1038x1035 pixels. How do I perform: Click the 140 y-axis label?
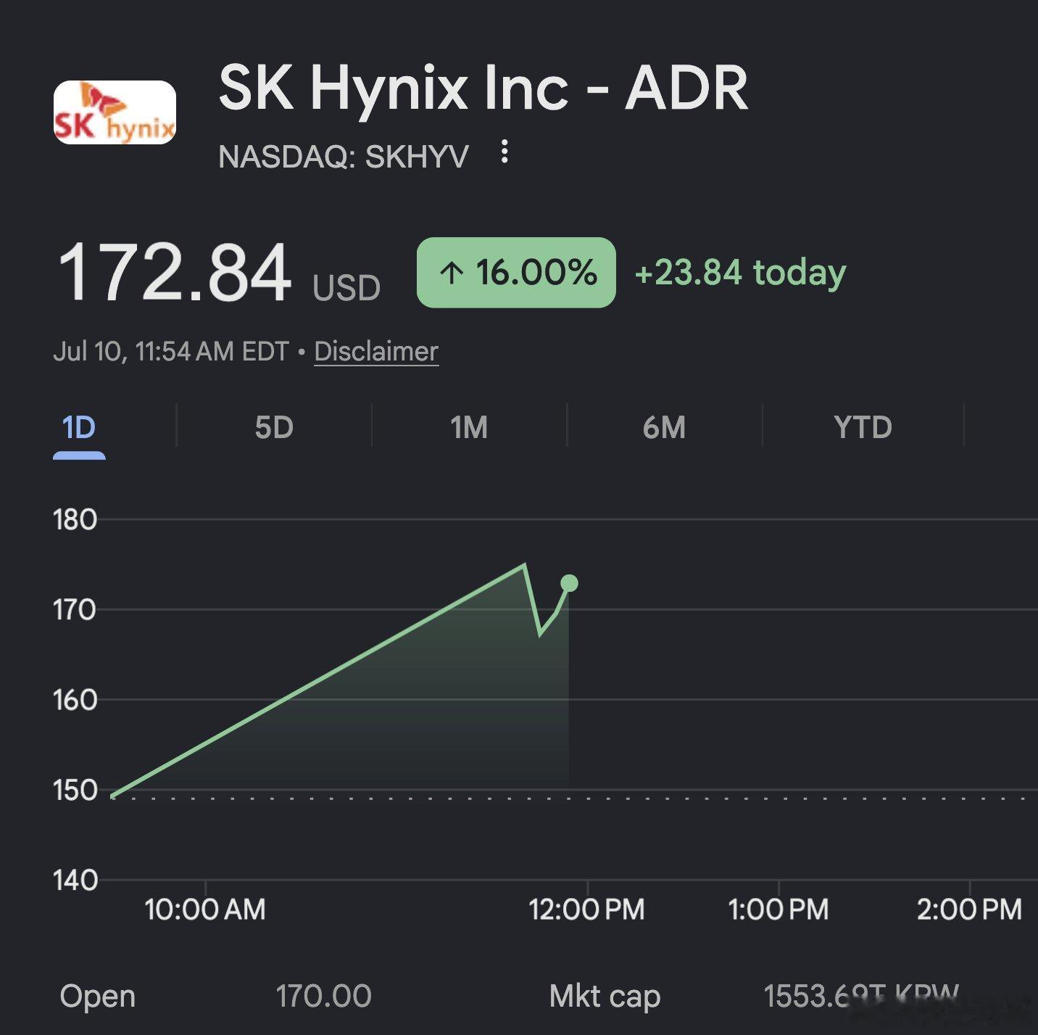coord(75,881)
